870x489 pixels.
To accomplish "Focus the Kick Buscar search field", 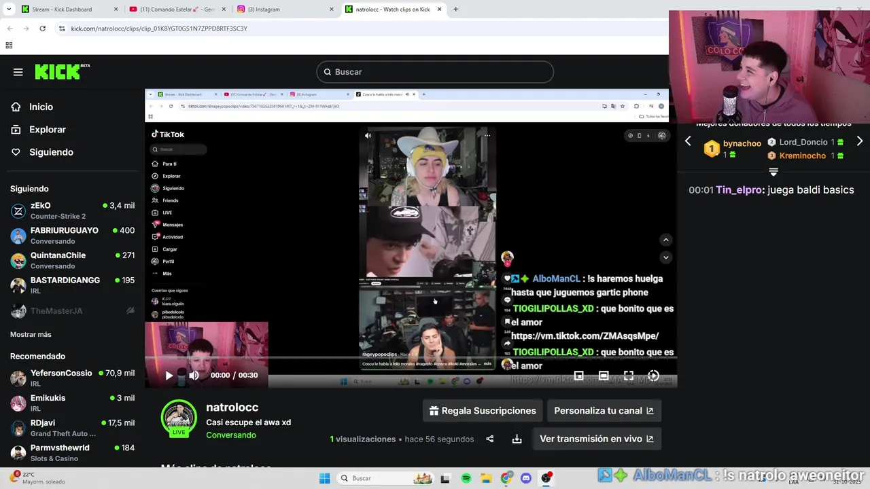I will coord(435,72).
